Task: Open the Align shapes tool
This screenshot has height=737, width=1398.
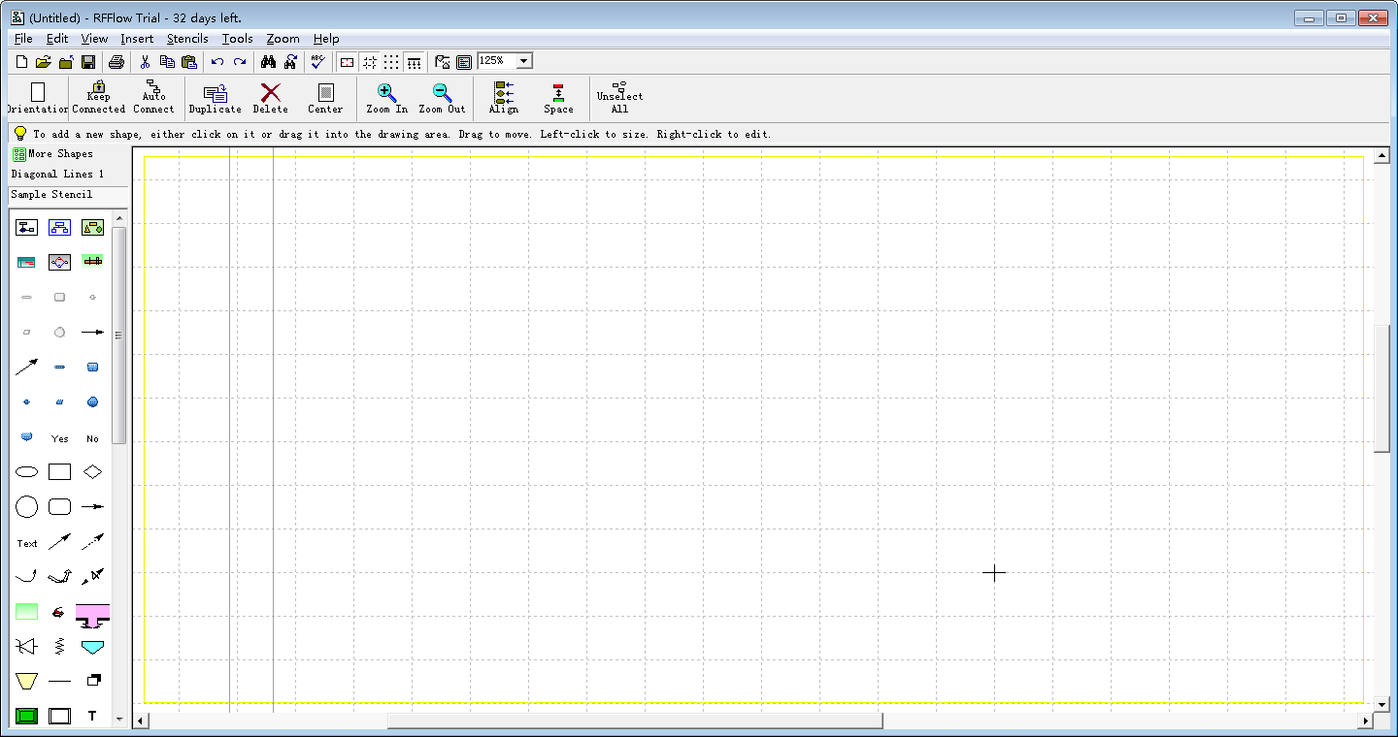Action: (504, 98)
